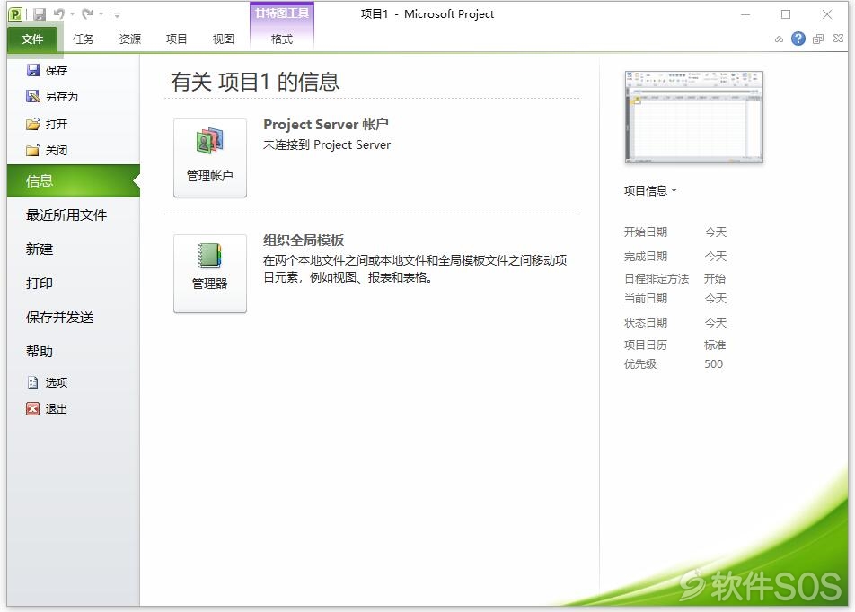Click the Redo arrow icon
Image resolution: width=855 pixels, height=612 pixels.
coord(87,13)
